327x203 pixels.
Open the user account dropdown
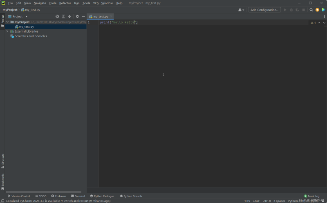pyautogui.click(x=241, y=10)
